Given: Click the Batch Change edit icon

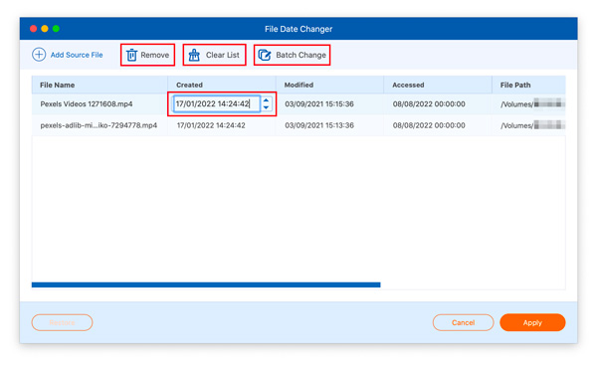Looking at the screenshot, I should (x=265, y=55).
